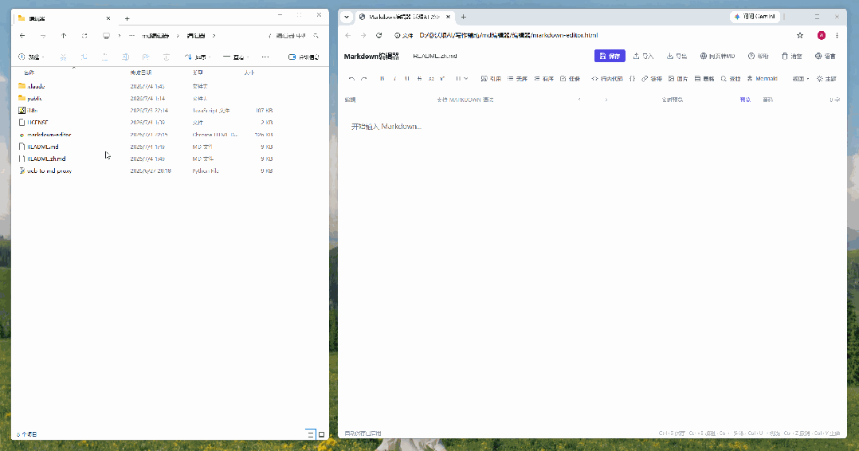Click the purple Save button in Markdown editor
Viewport: 859px width, 451px height.
coord(610,56)
